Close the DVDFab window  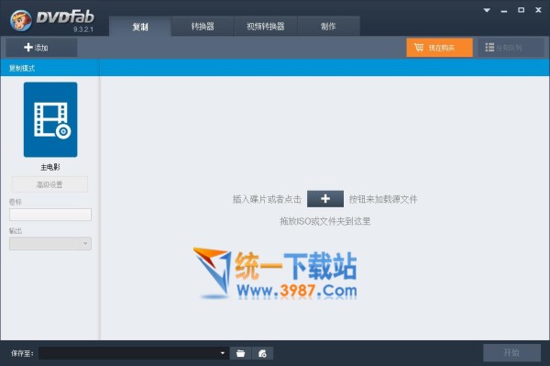(538, 10)
